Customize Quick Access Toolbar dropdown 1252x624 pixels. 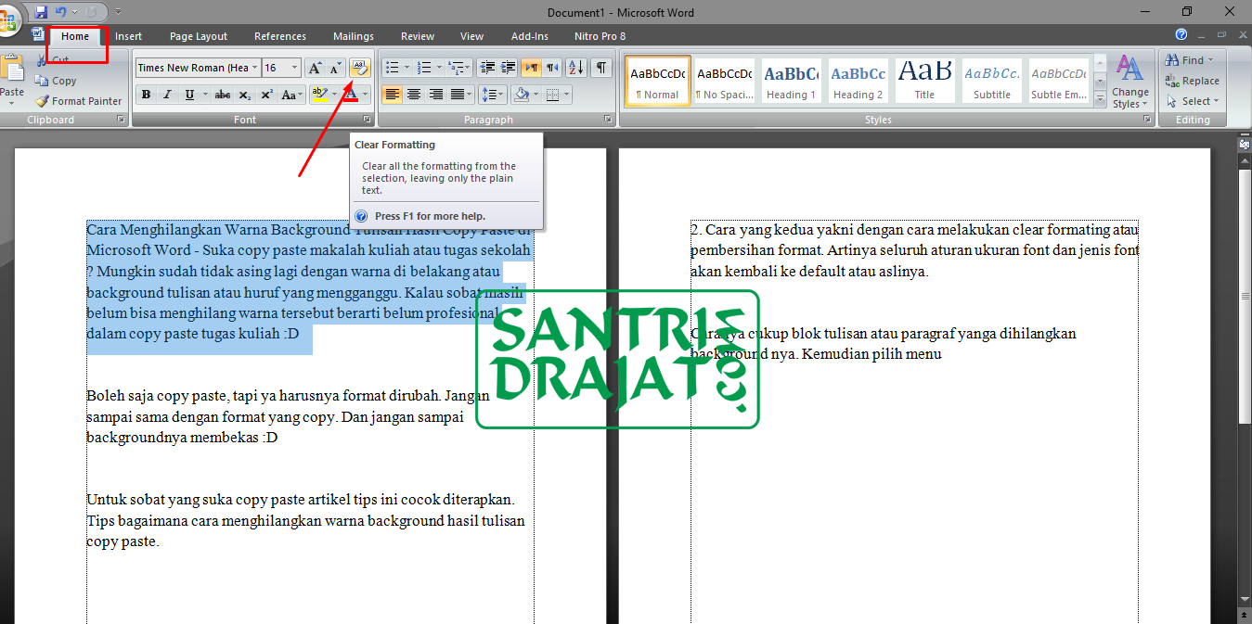(118, 12)
